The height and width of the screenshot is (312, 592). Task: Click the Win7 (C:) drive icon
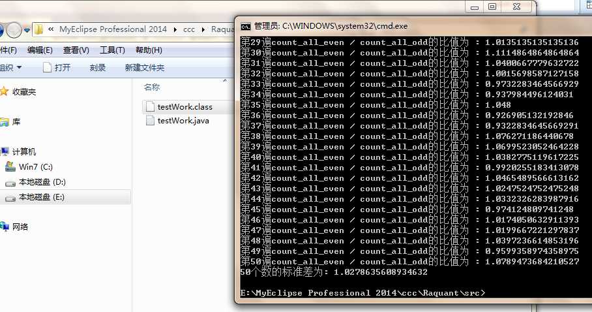[10, 166]
